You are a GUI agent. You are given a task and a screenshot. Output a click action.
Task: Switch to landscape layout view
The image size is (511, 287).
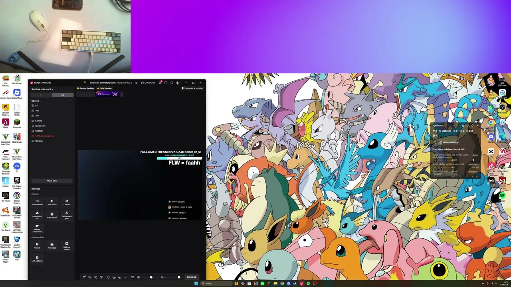(x=63, y=95)
